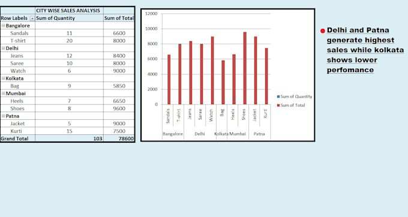Click the Sum of Total legend label
The width and height of the screenshot is (408, 217).
tap(292, 106)
